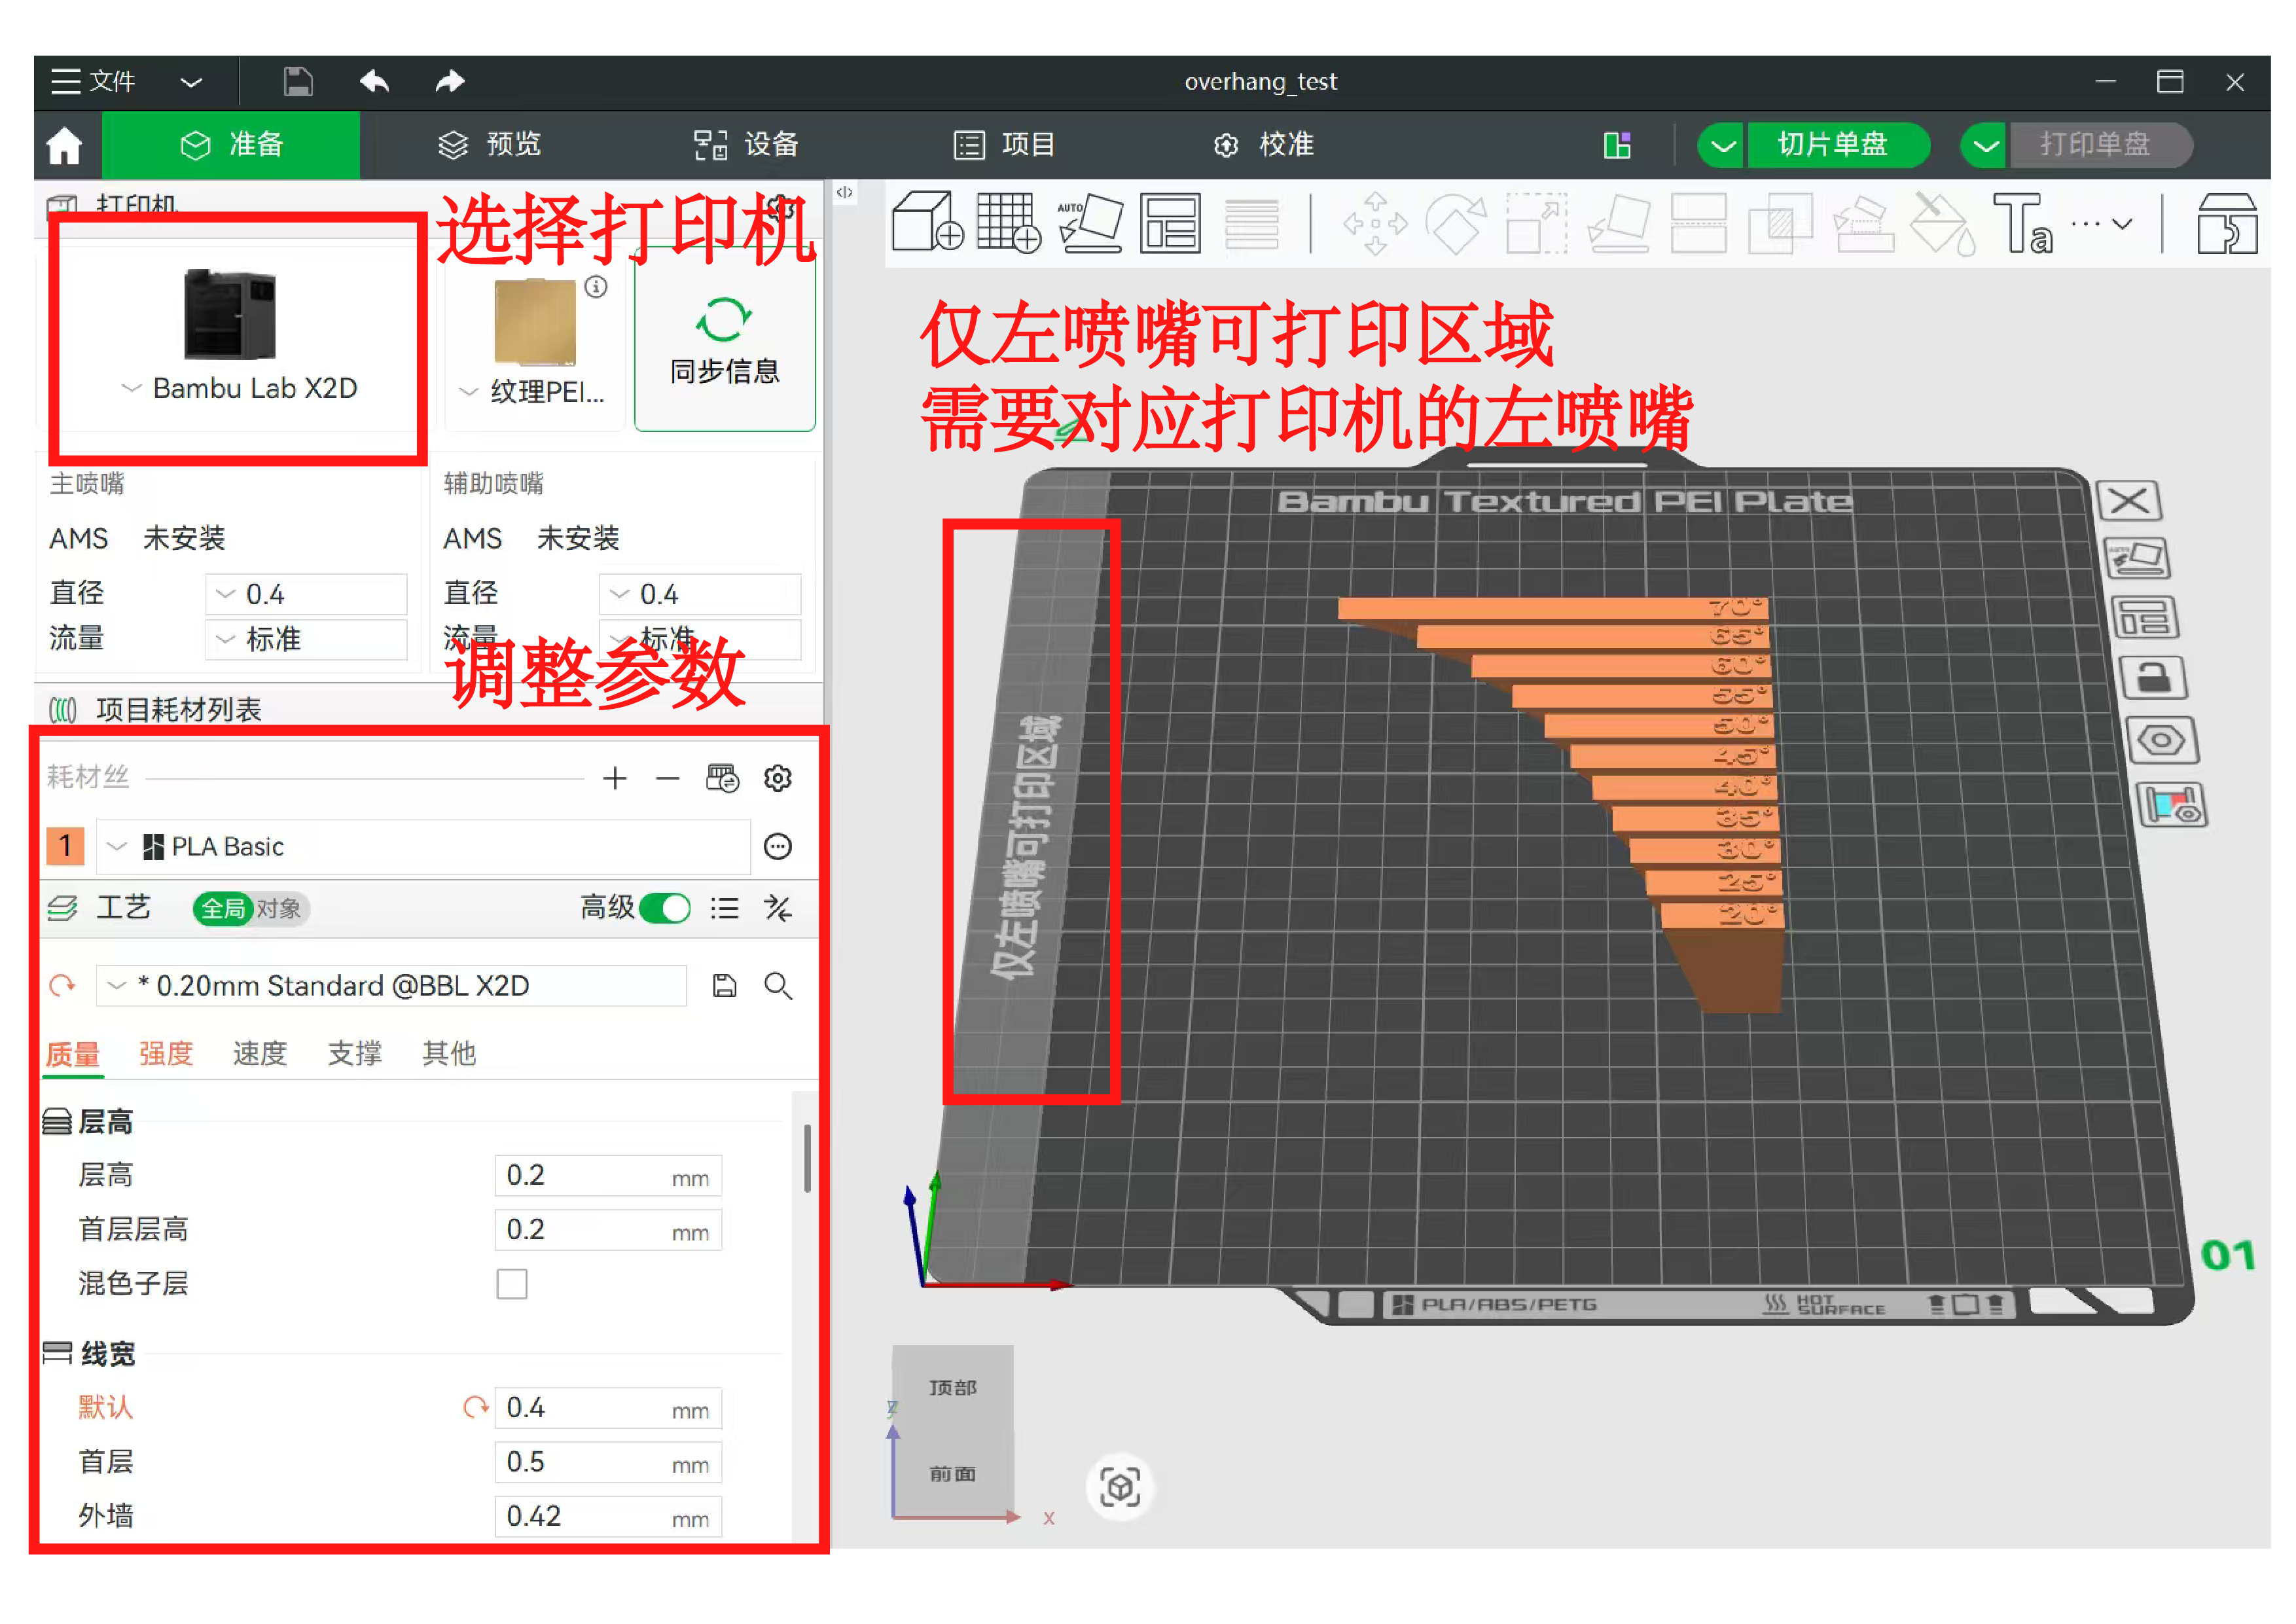Click the layer height (层高) input field
This screenshot has height=1624, width=2296.
coord(607,1175)
